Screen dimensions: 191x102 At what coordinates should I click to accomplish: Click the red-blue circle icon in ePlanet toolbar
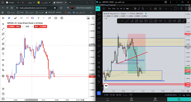click(x=32, y=18)
